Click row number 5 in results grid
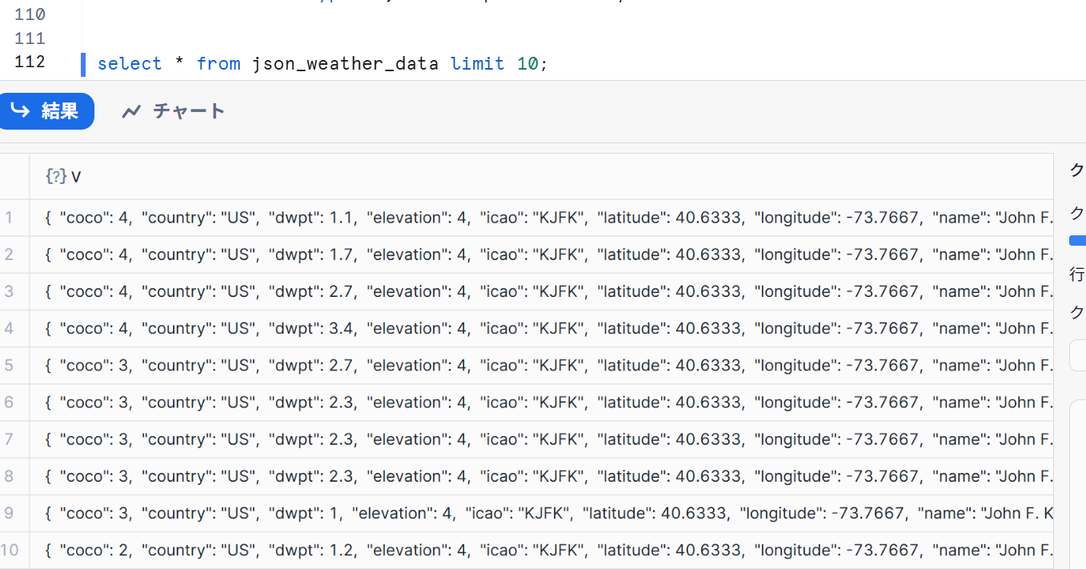 click(x=9, y=365)
